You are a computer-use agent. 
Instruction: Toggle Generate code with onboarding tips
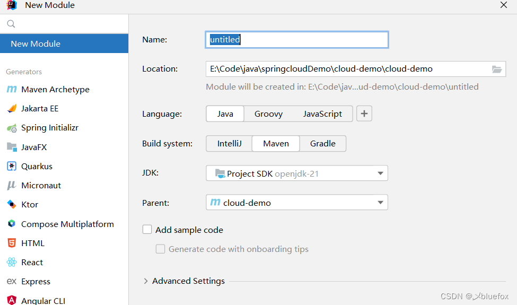tap(160, 249)
